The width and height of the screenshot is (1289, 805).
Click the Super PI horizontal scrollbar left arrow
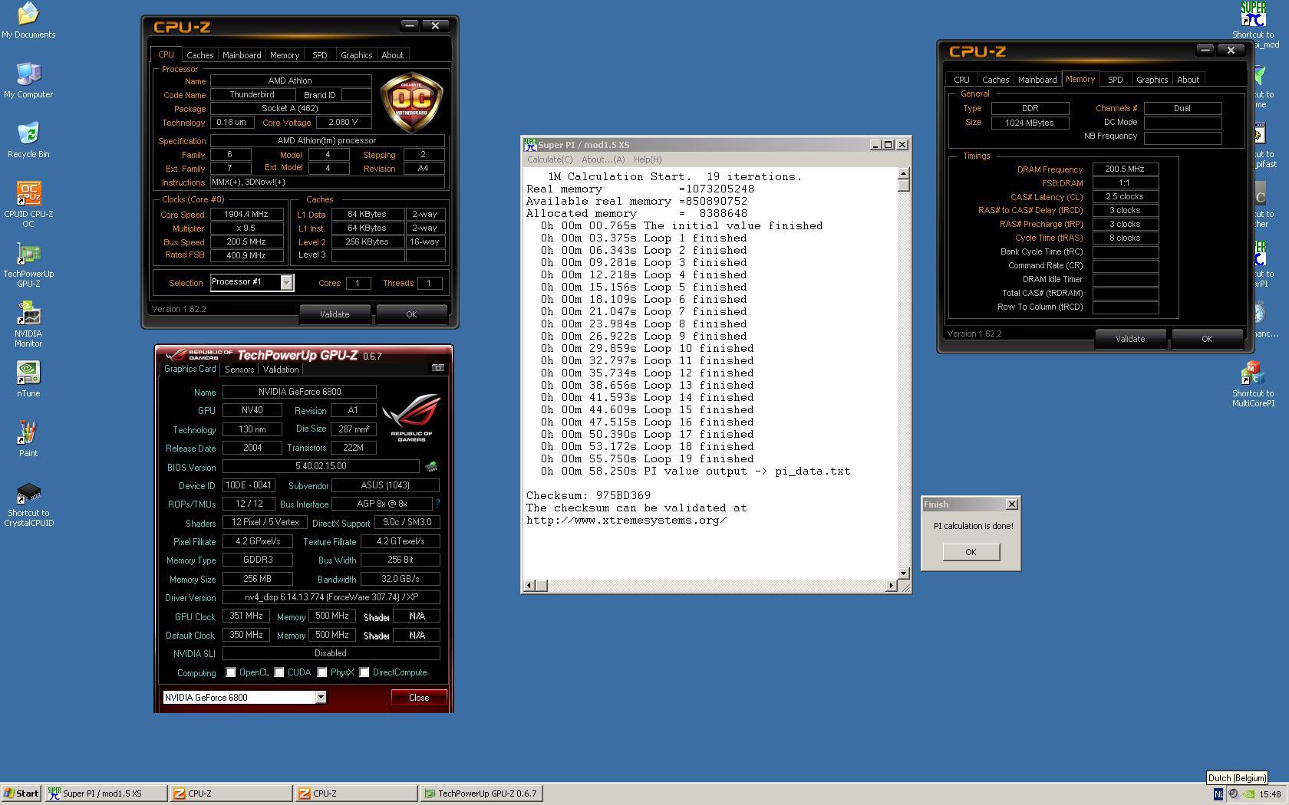pyautogui.click(x=529, y=586)
